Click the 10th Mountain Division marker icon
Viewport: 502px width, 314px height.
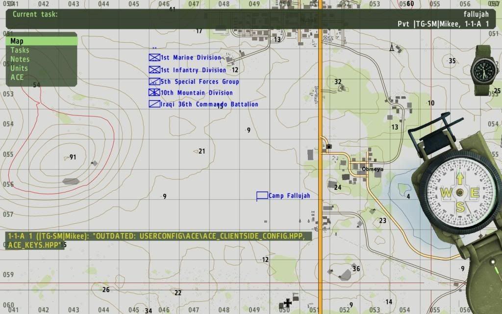pos(154,92)
